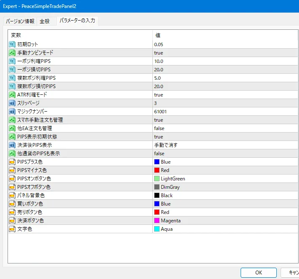Click the Red swatch for 売りボタン色
299x279 pixels.
tap(157, 212)
